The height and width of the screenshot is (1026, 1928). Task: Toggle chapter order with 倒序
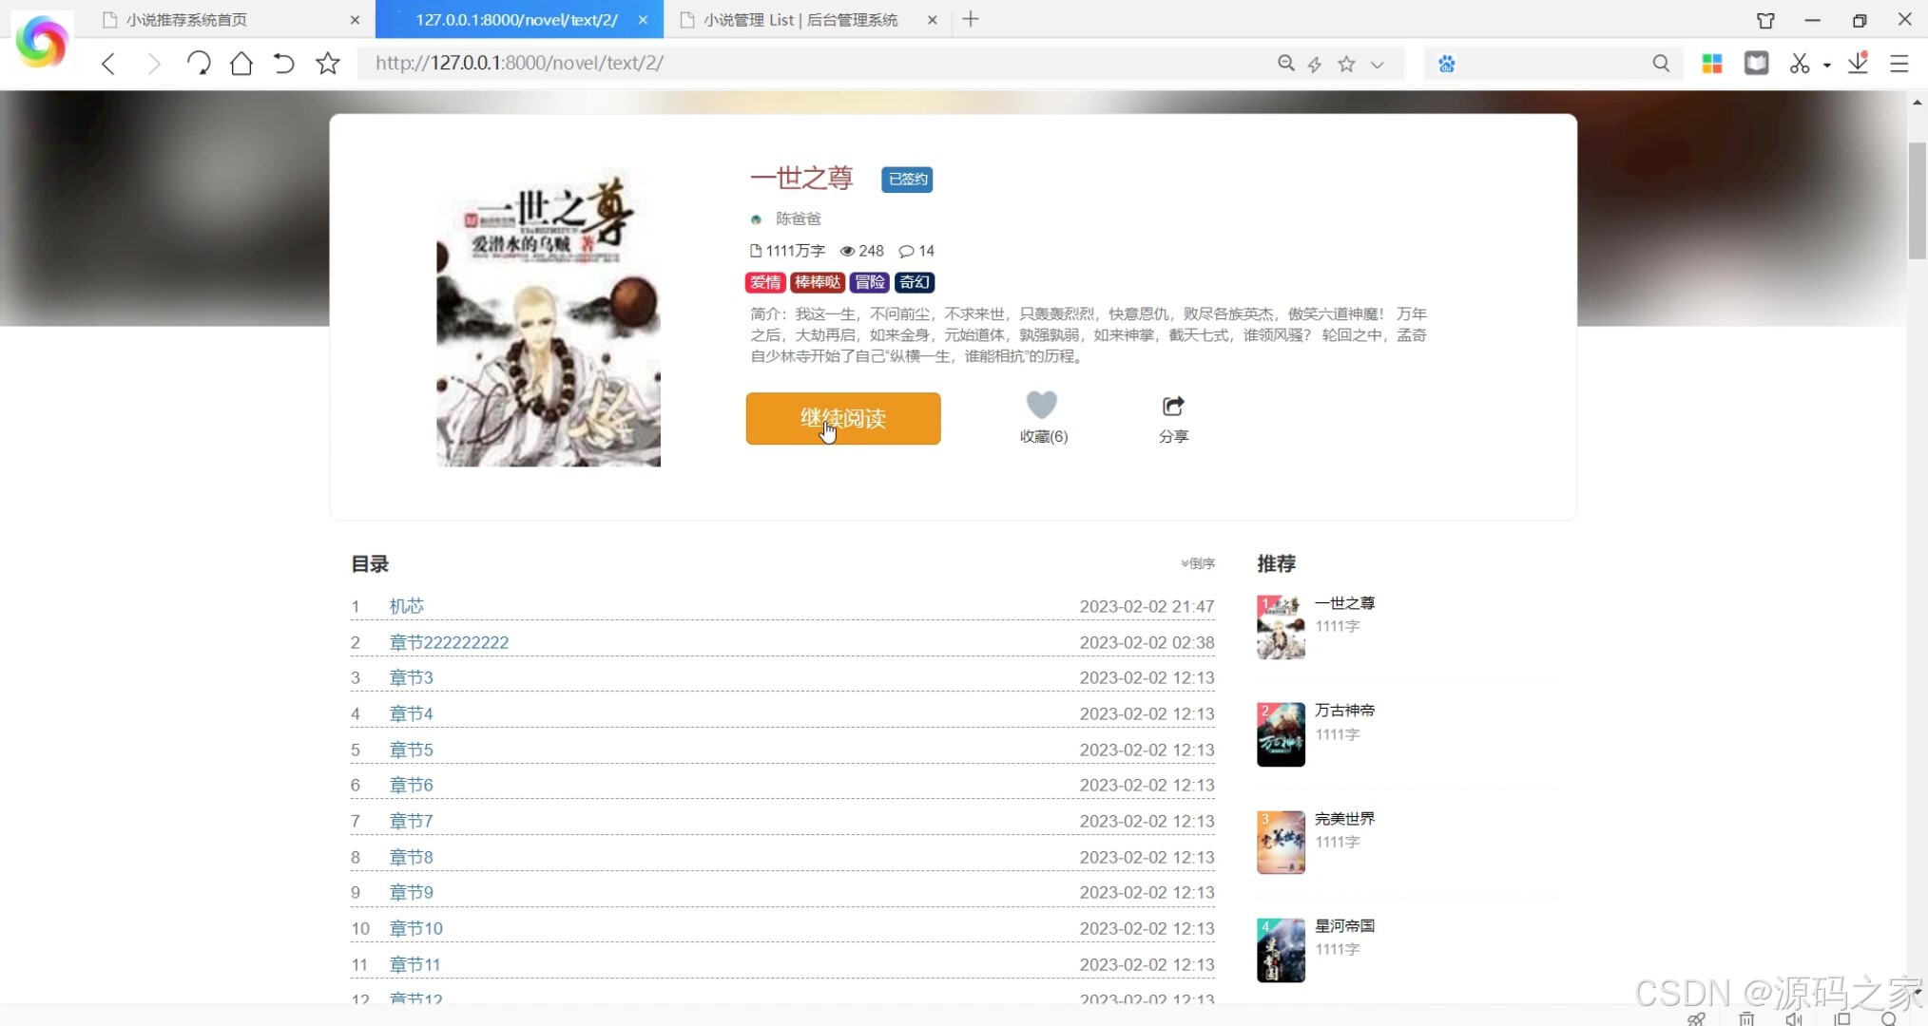pyautogui.click(x=1198, y=563)
